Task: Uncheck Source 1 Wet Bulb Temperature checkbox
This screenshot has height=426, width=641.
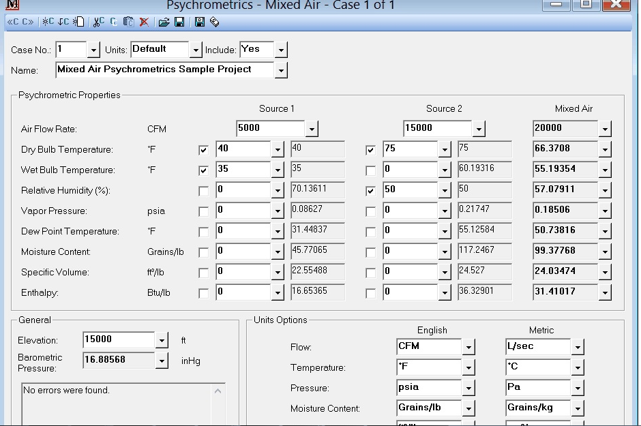Action: tap(203, 170)
